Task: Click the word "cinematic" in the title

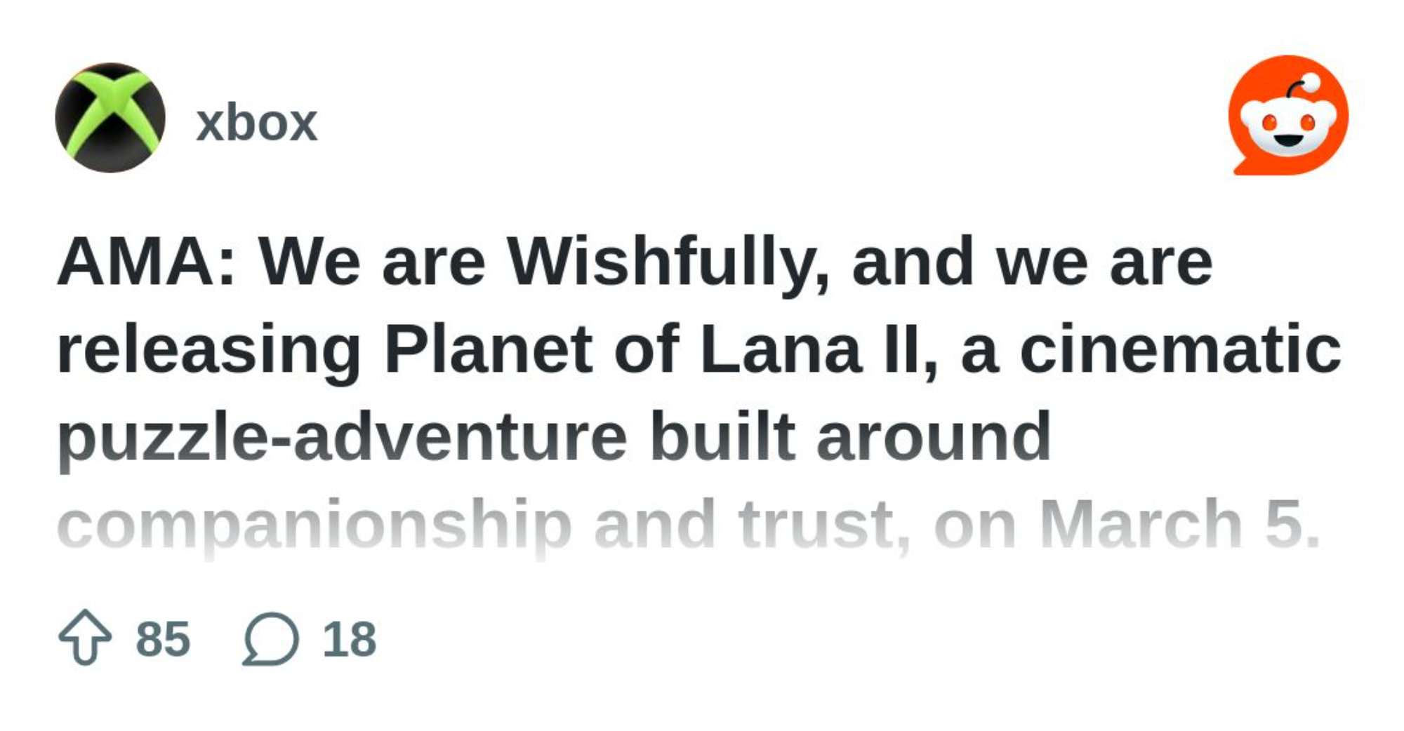Action: tap(1179, 349)
